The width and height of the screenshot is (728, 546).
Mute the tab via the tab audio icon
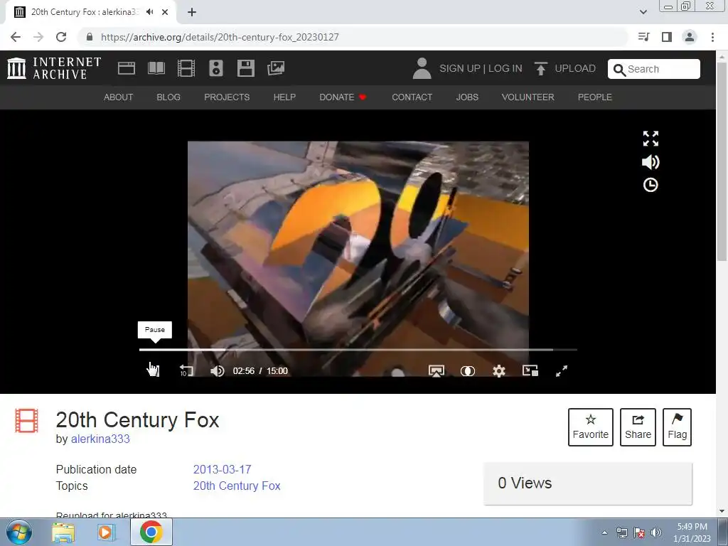(149, 12)
